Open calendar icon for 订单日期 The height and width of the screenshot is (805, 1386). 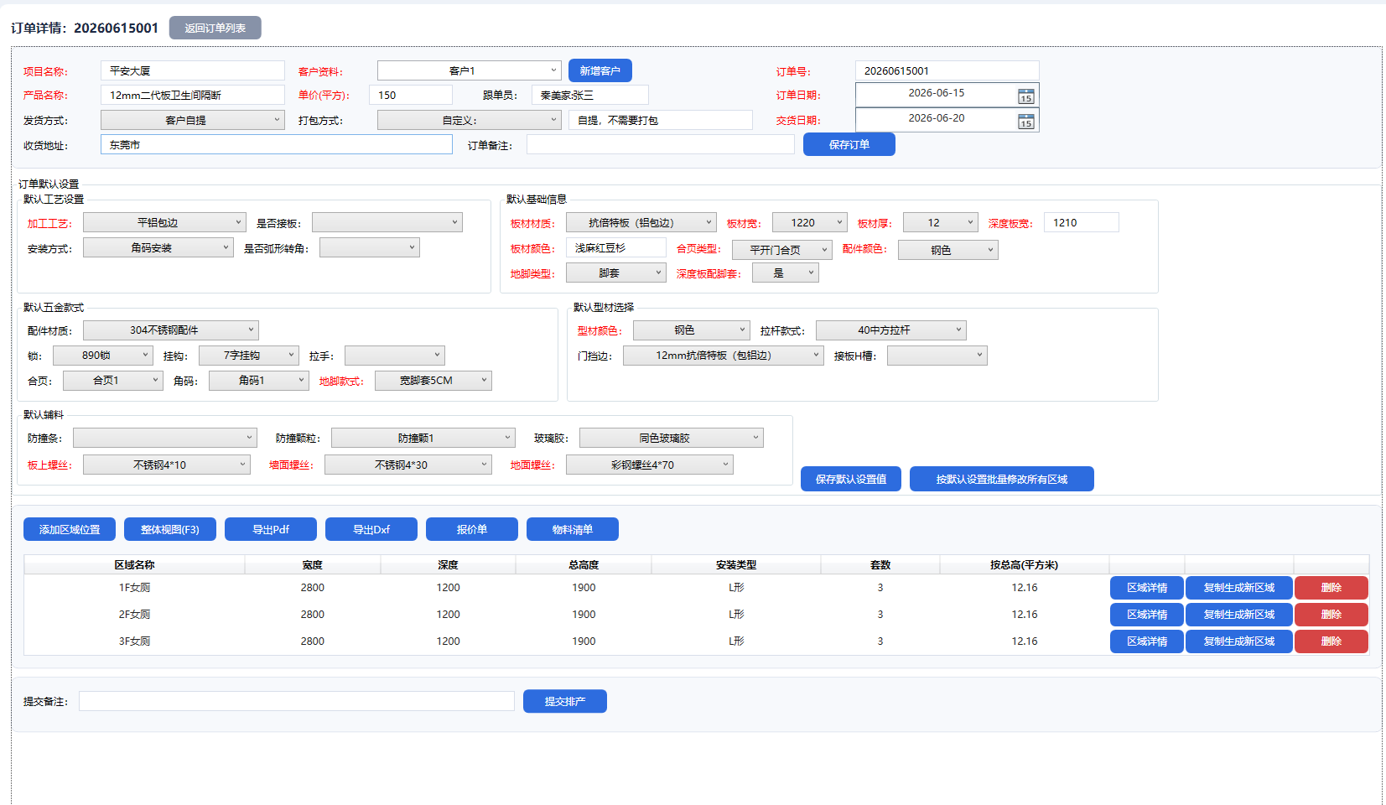(1025, 96)
